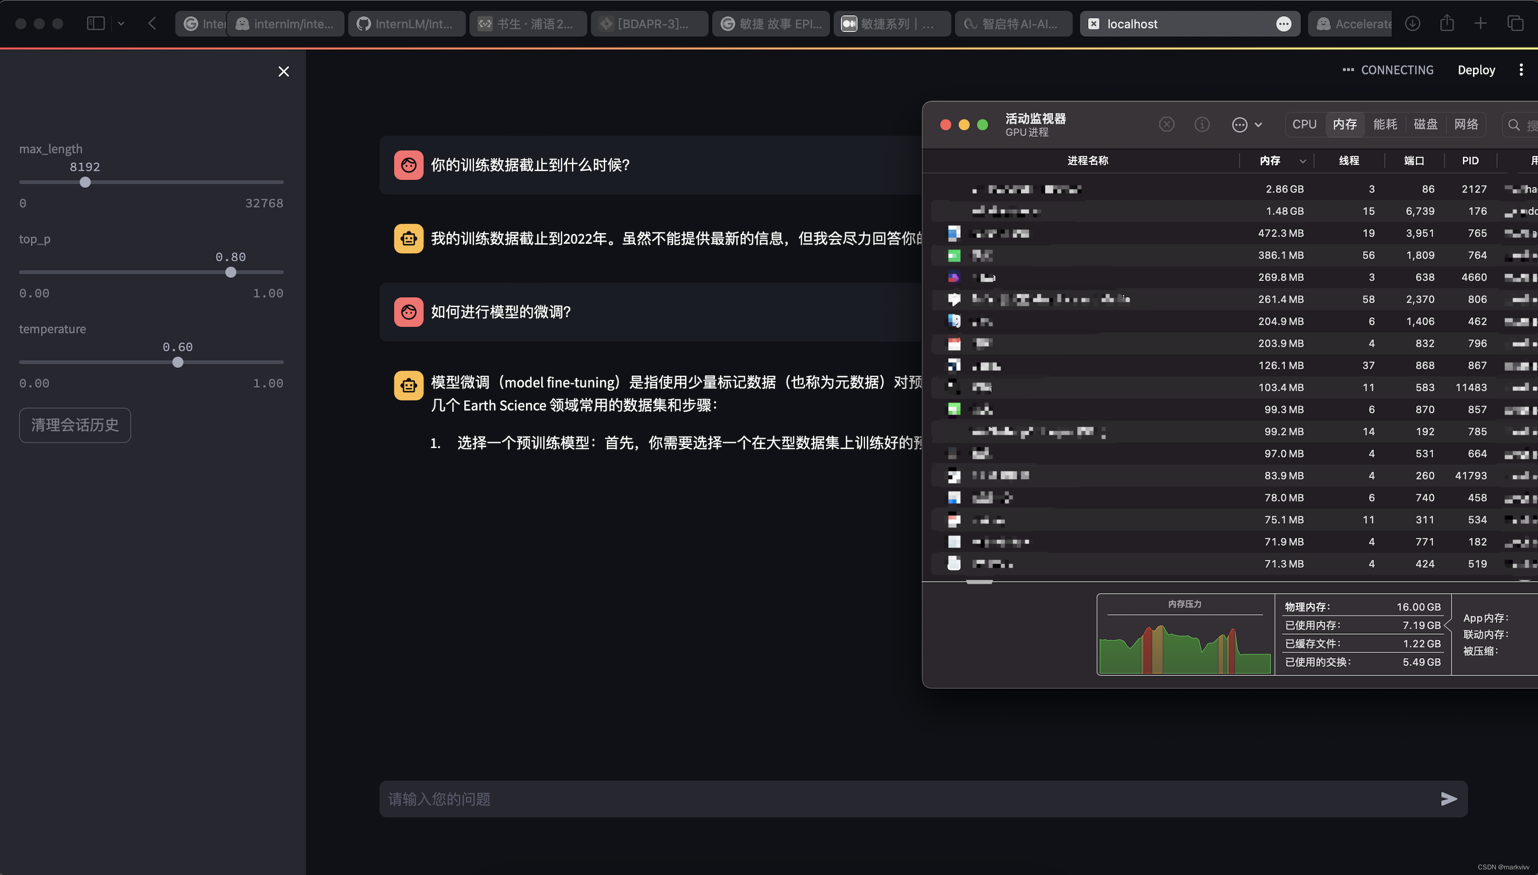Click the send arrow in chat input
This screenshot has width=1538, height=875.
[x=1448, y=798]
